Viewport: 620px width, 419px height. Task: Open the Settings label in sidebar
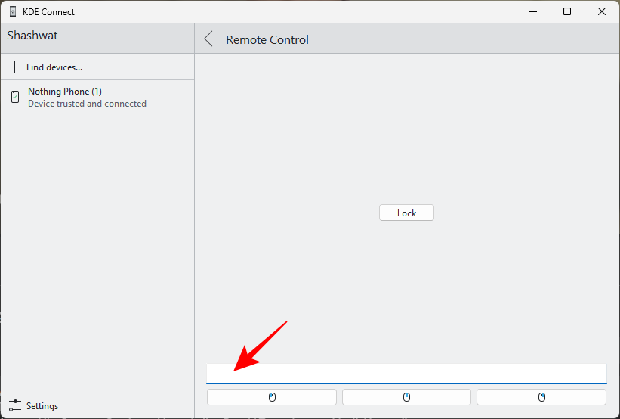(x=42, y=406)
